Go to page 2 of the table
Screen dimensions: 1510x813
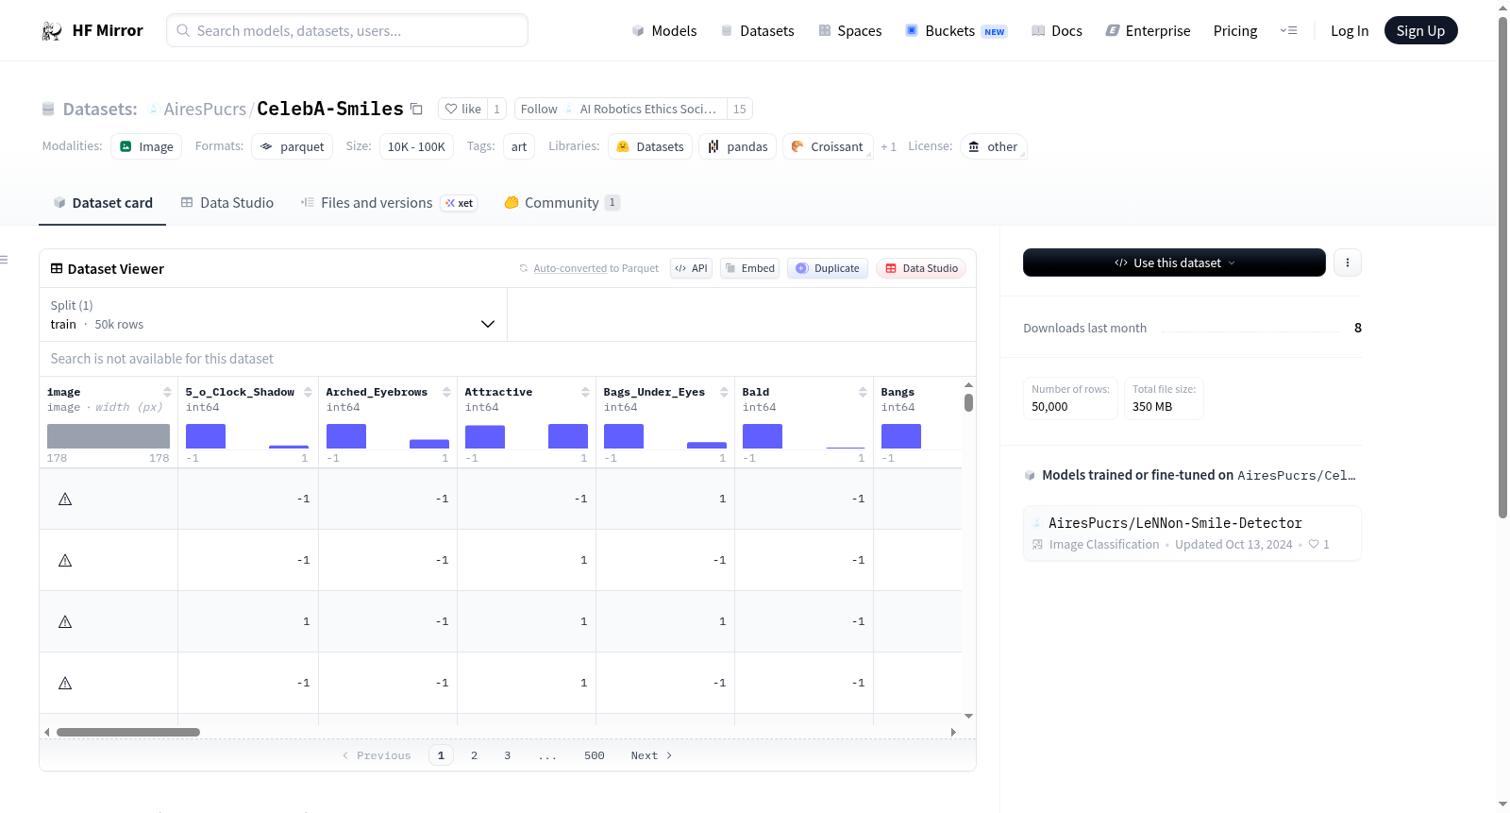coord(474,755)
